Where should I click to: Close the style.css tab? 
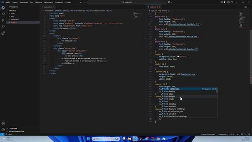point(159,7)
